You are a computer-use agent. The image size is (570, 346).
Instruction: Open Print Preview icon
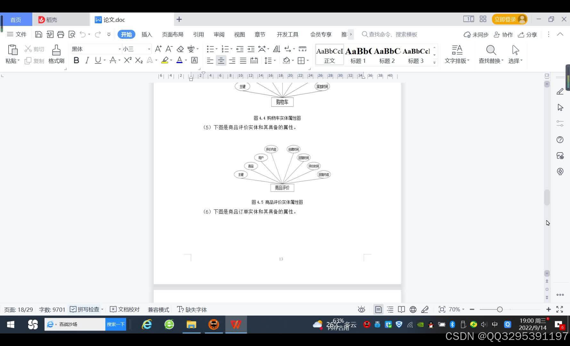(72, 34)
